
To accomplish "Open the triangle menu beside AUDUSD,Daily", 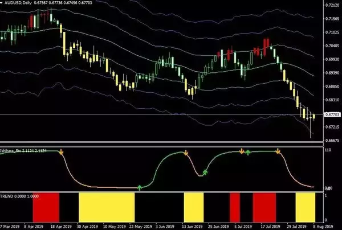I will pyautogui.click(x=3, y=3).
